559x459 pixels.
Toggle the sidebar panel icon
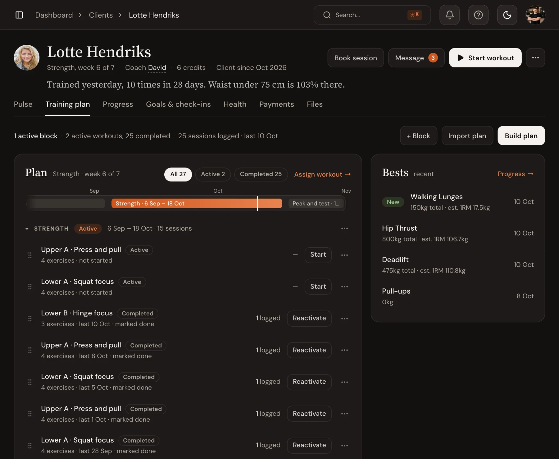(19, 15)
